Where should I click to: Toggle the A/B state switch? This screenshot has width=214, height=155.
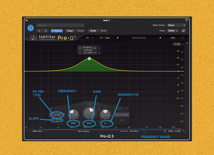pos(102,38)
